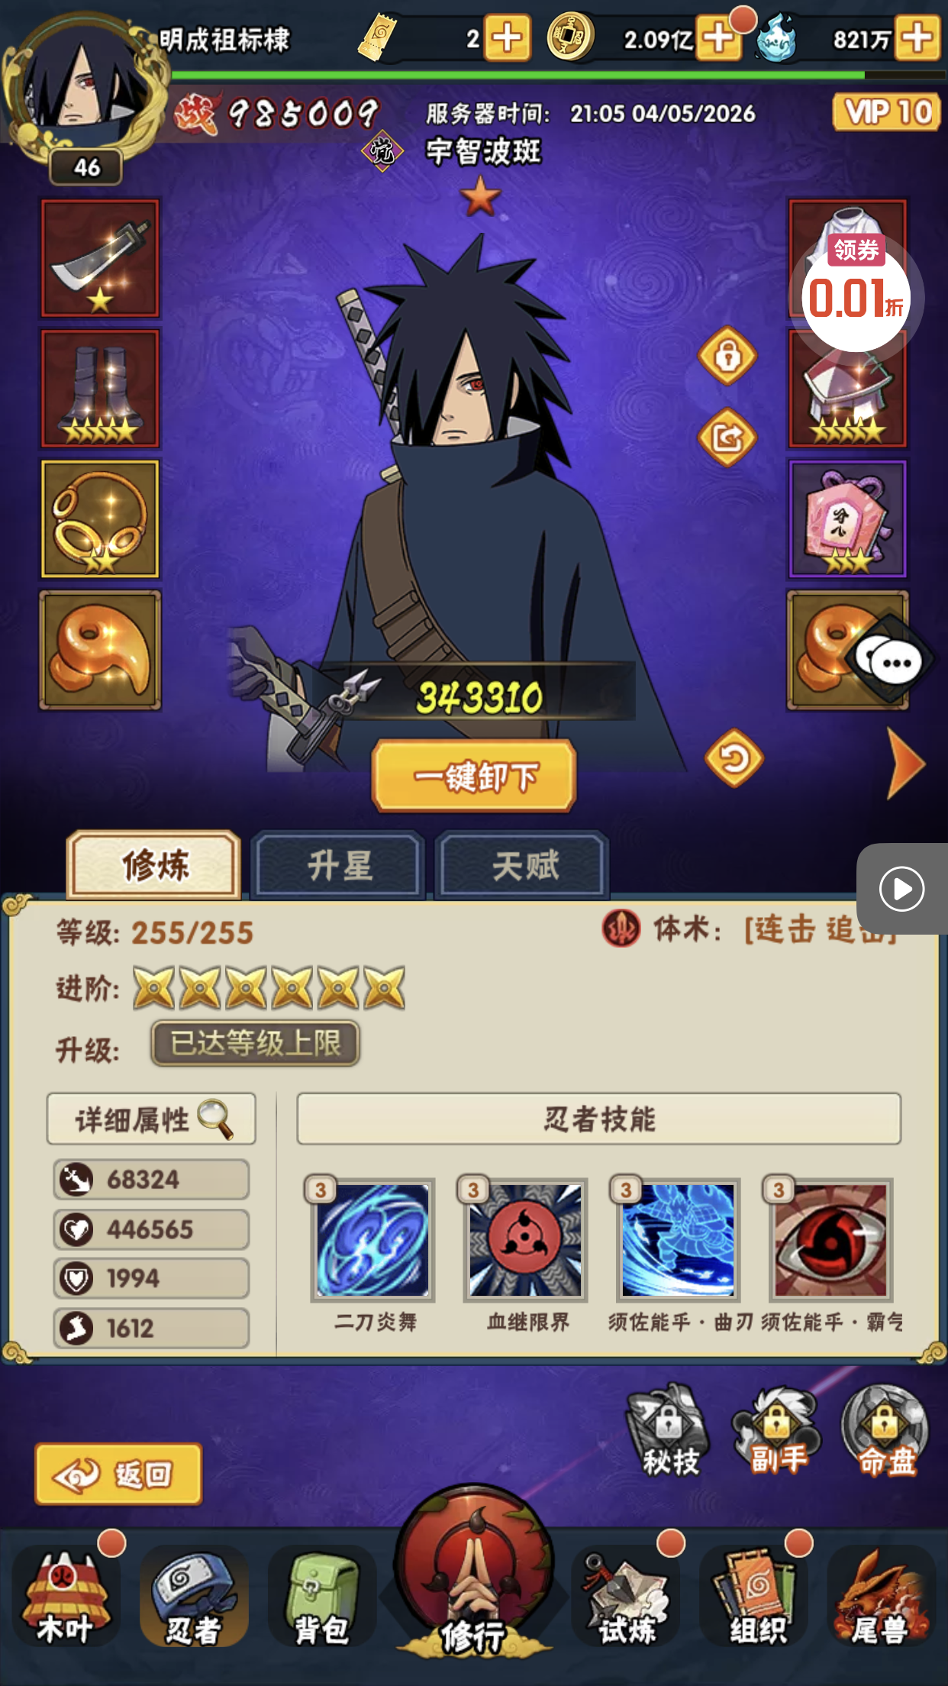Click the 一键卸下 button

pos(474,776)
